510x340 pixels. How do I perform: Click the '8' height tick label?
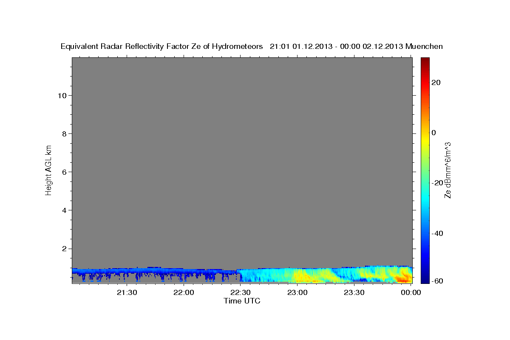(x=65, y=133)
